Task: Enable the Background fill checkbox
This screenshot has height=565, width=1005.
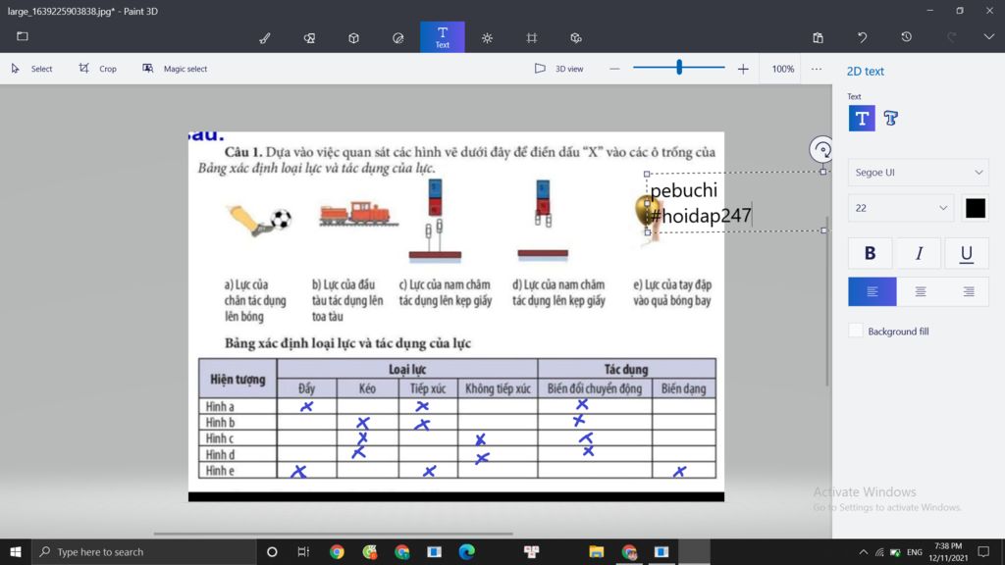Action: point(856,332)
